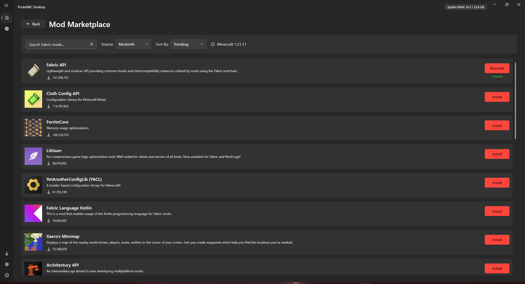
Task: Click the 'Configuration Library for Minecraft Mods' description
Action: point(76,100)
